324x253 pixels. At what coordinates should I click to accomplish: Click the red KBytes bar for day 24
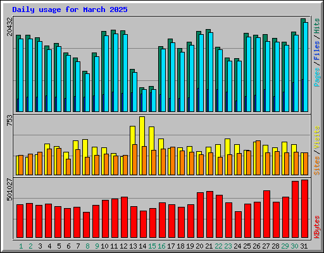coord(238,225)
